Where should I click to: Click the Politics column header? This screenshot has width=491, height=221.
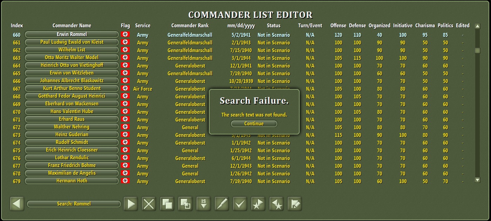coord(445,26)
